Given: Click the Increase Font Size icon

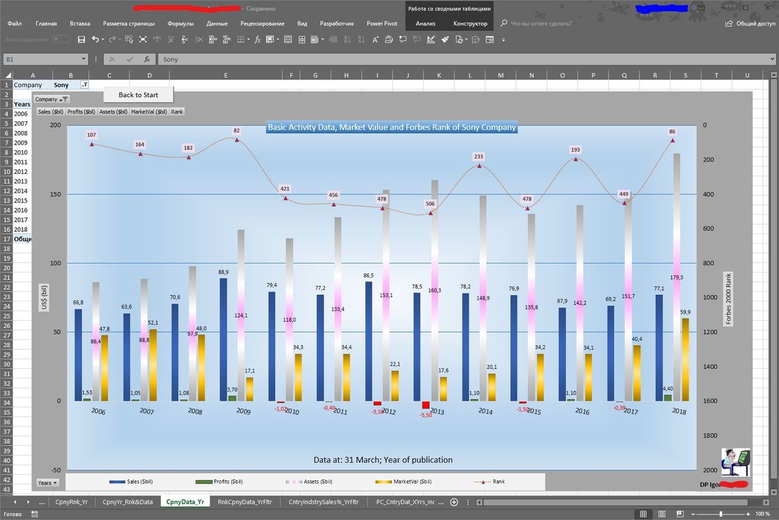Looking at the screenshot, I should click(375, 40).
